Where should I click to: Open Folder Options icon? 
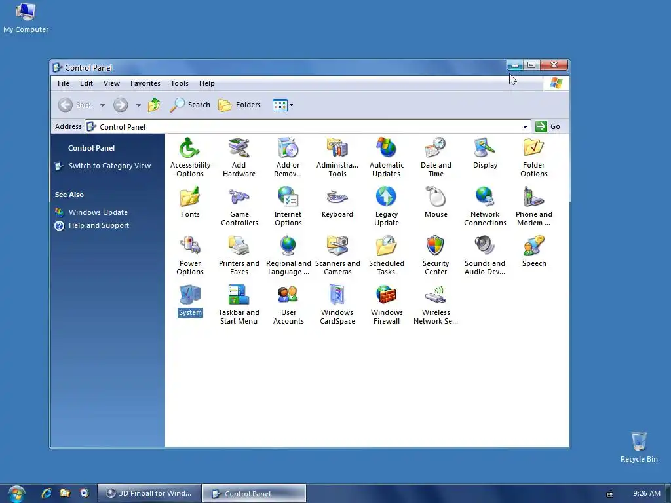pyautogui.click(x=533, y=157)
